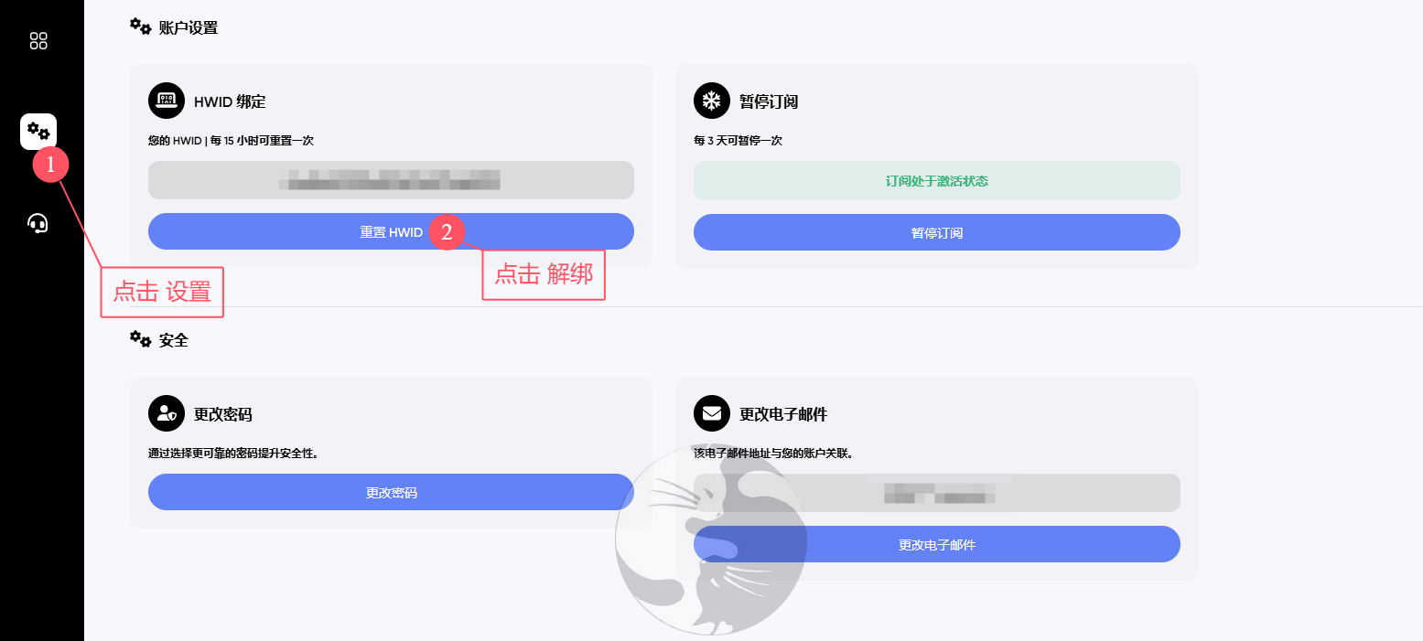Click the 重置 HWID button
The height and width of the screenshot is (641, 1423).
tap(391, 231)
